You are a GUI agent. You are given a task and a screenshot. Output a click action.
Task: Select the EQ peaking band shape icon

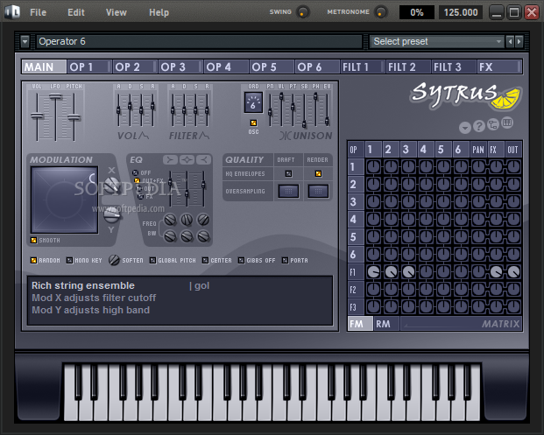(187, 159)
